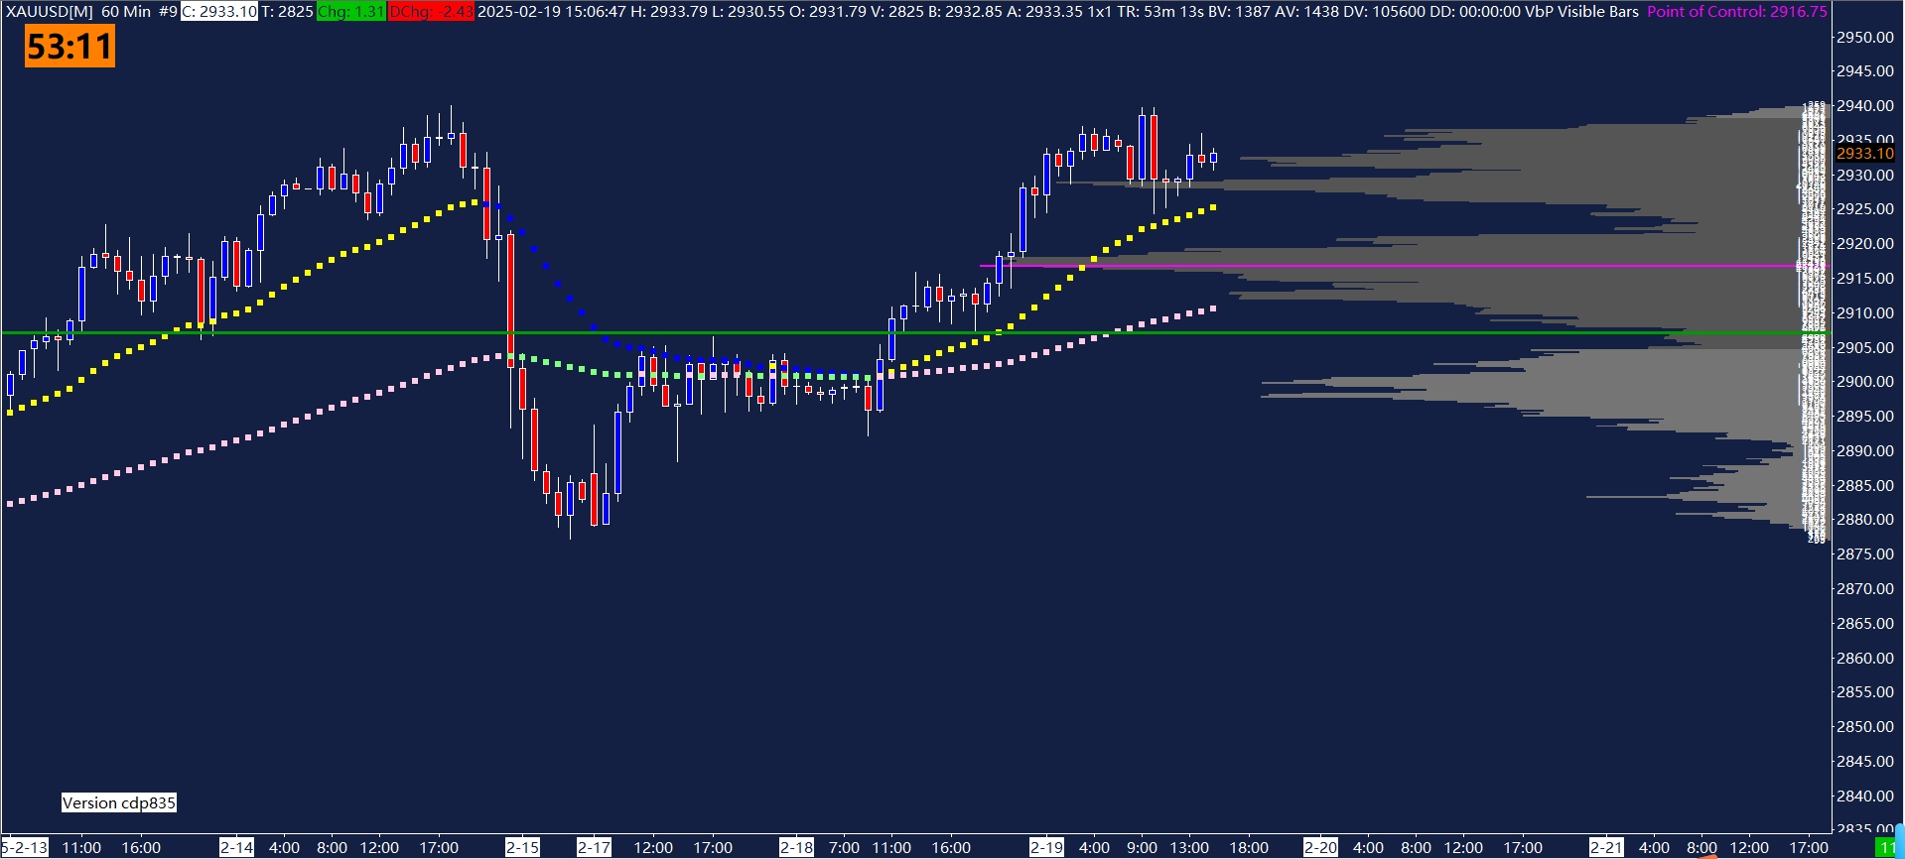1905x859 pixels.
Task: Click the red DChg: -2.43 indicator
Action: coord(431,12)
